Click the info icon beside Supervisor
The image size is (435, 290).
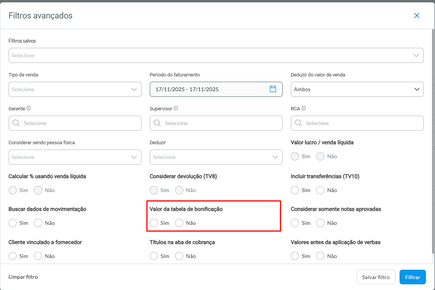pos(176,108)
